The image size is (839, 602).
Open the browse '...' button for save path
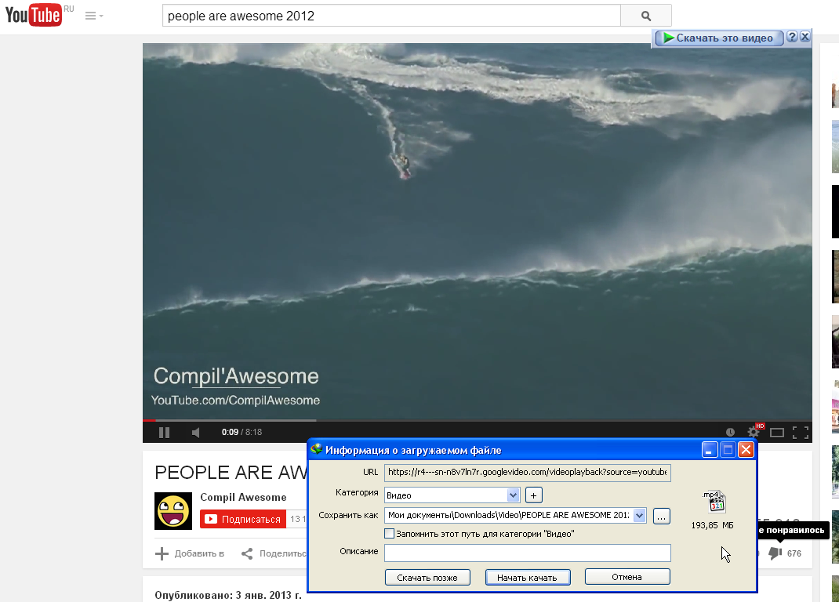662,516
